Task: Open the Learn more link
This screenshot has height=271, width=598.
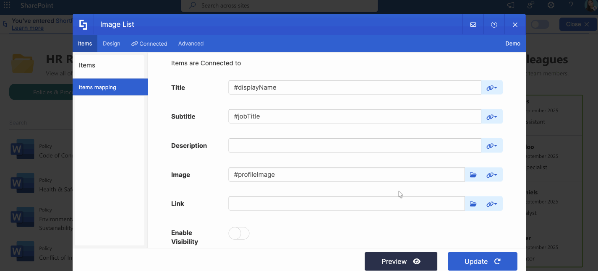Action: tap(27, 28)
